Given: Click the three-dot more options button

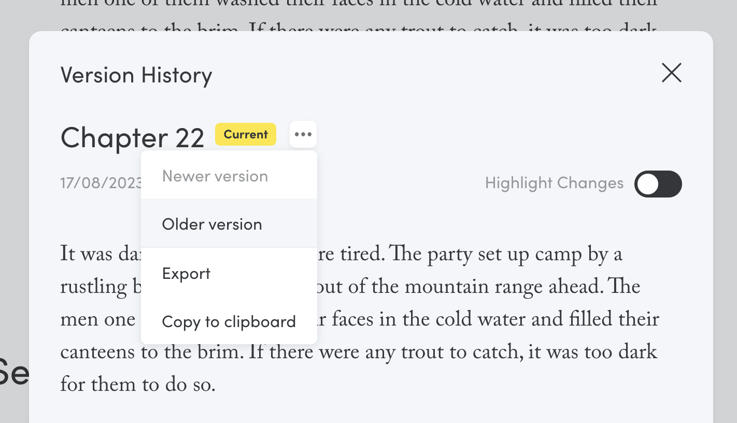Looking at the screenshot, I should pyautogui.click(x=303, y=134).
